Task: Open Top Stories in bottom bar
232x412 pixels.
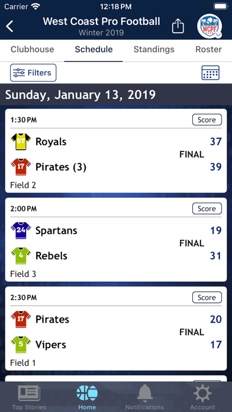Action: pos(29,397)
